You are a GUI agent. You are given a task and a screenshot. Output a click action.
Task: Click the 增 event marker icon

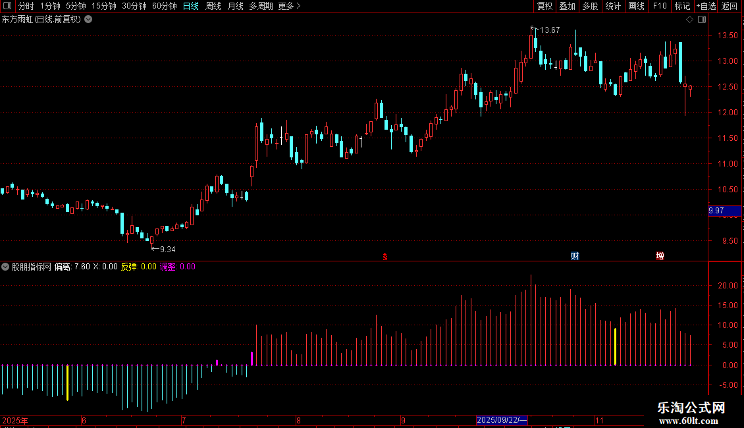(x=660, y=256)
